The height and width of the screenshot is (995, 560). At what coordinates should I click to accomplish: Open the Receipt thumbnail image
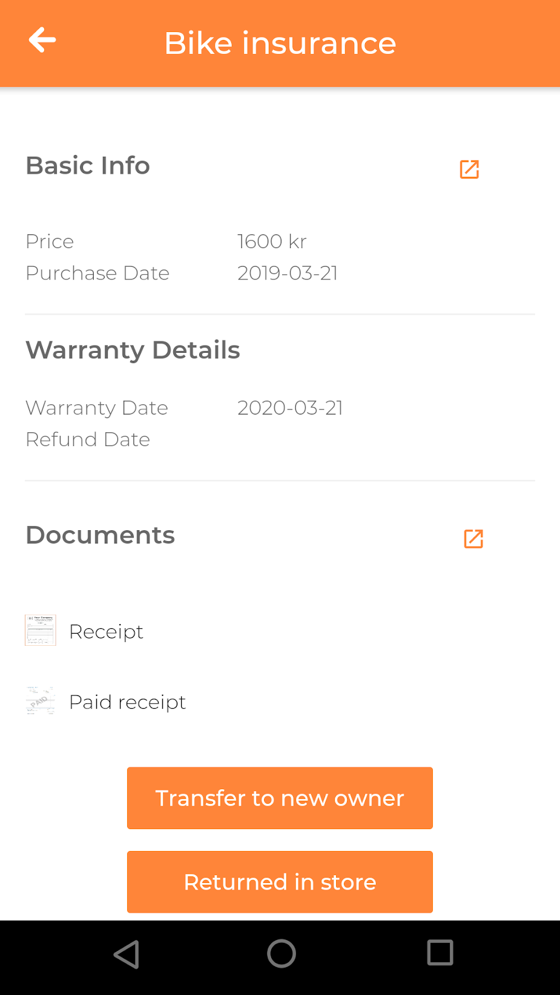click(x=41, y=630)
